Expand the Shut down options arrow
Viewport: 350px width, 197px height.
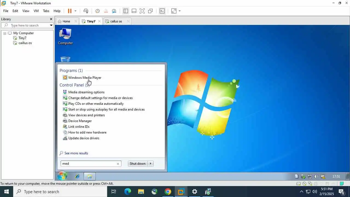[151, 164]
